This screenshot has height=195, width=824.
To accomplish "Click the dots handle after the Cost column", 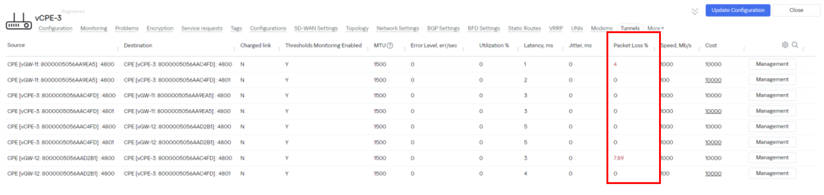I will 744,49.
